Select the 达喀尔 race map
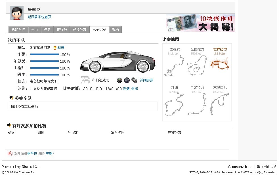 click(x=174, y=62)
